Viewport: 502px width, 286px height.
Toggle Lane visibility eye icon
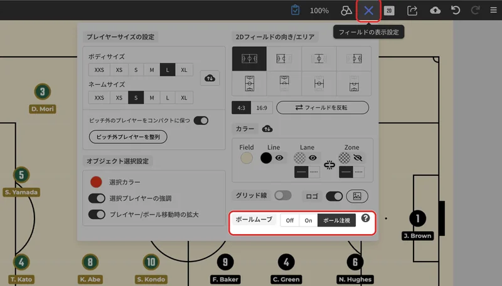tap(312, 158)
